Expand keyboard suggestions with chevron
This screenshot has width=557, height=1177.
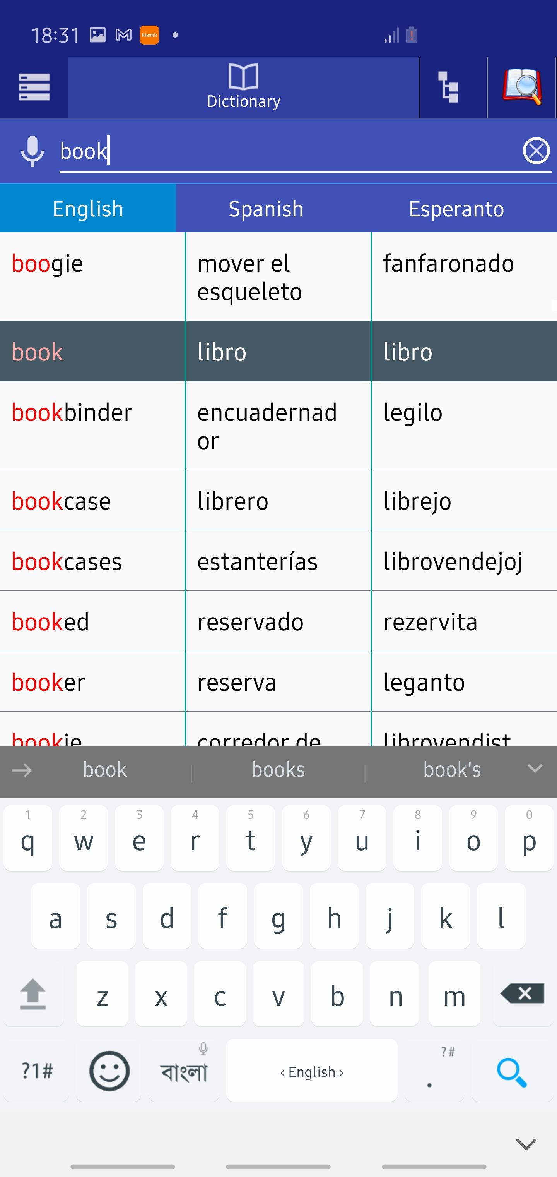535,769
